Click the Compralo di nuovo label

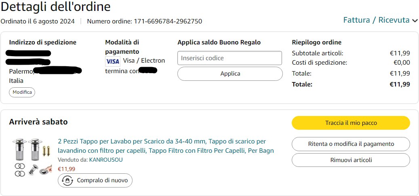click(102, 180)
